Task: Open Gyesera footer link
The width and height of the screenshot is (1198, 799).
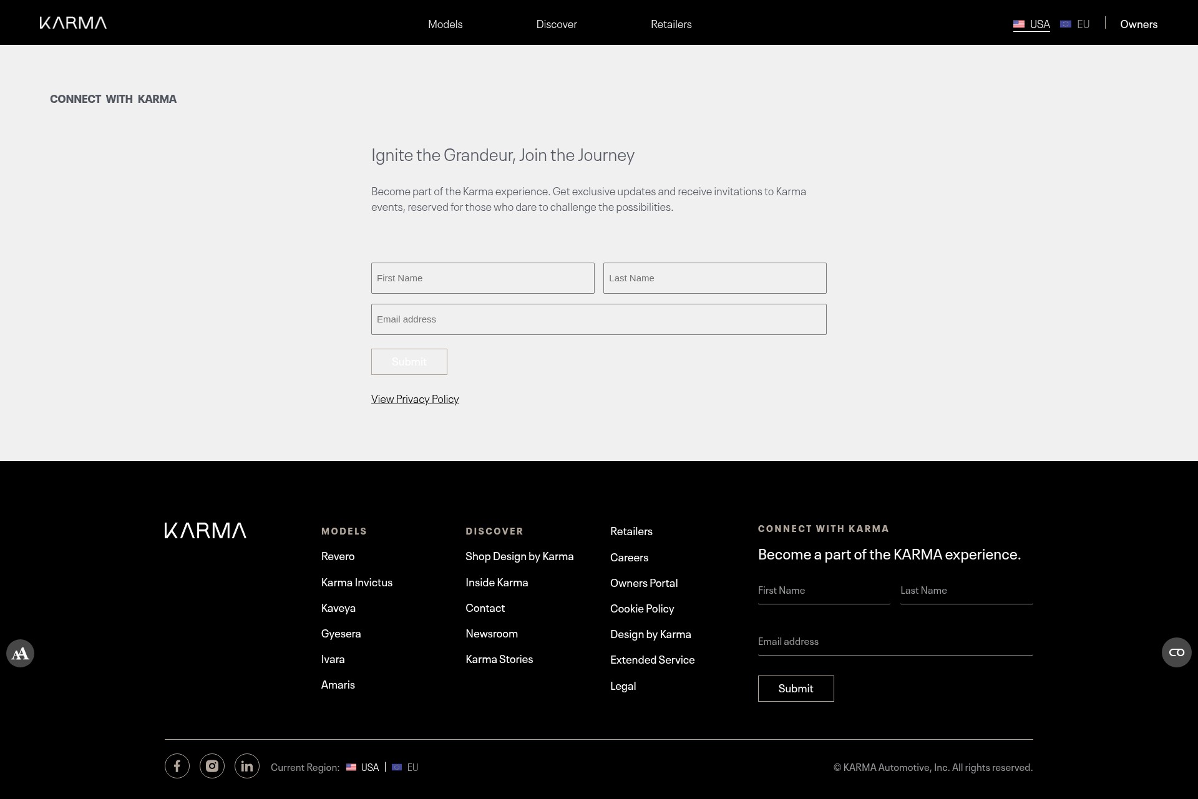Action: coord(341,634)
